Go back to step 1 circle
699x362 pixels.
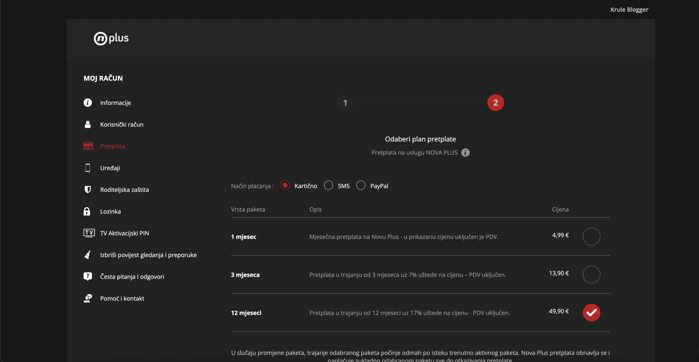[x=345, y=103]
